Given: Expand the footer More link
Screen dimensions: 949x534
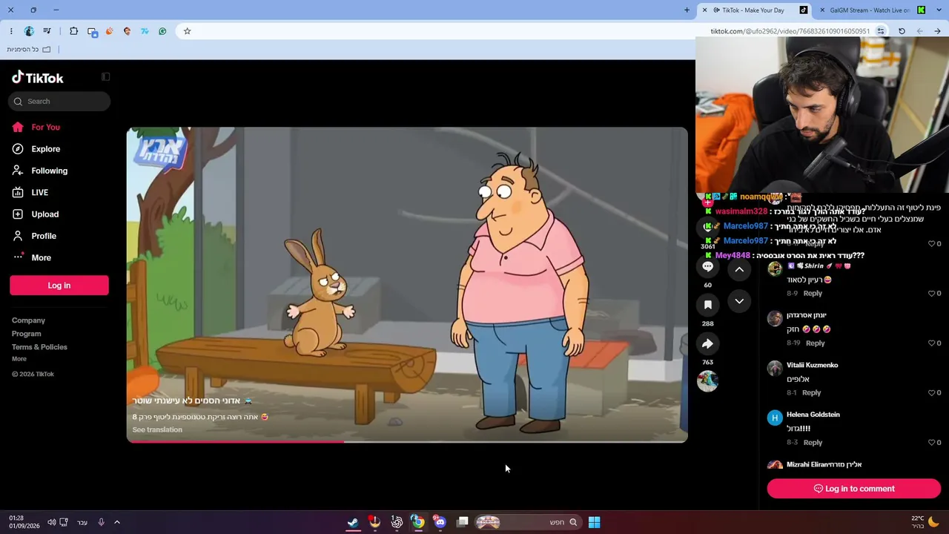Looking at the screenshot, I should (x=19, y=359).
